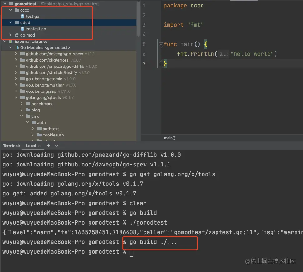Collapse the auth folder chevron
303x272 pixels.
[x=27, y=122]
